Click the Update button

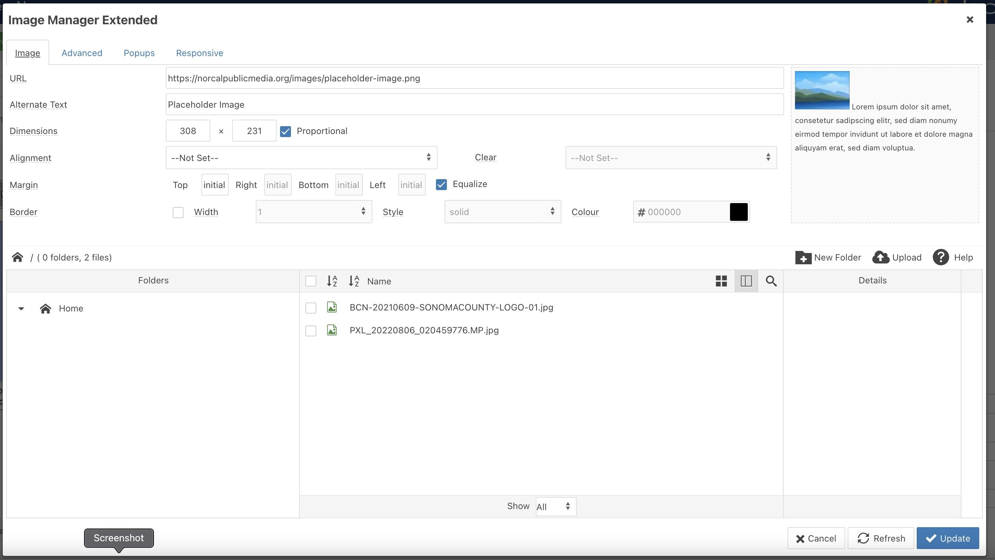coord(947,538)
